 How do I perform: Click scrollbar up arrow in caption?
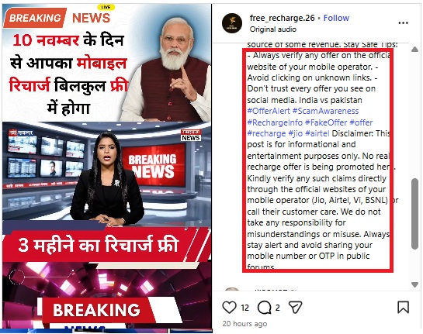(414, 50)
